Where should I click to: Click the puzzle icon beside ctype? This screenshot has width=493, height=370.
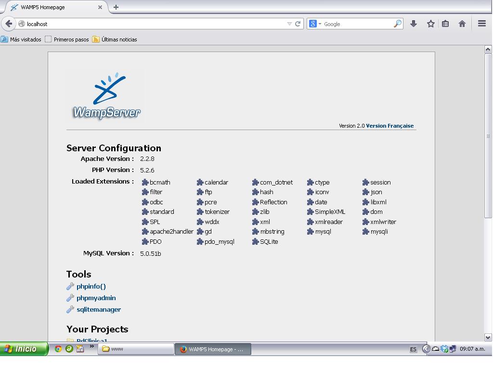(311, 182)
